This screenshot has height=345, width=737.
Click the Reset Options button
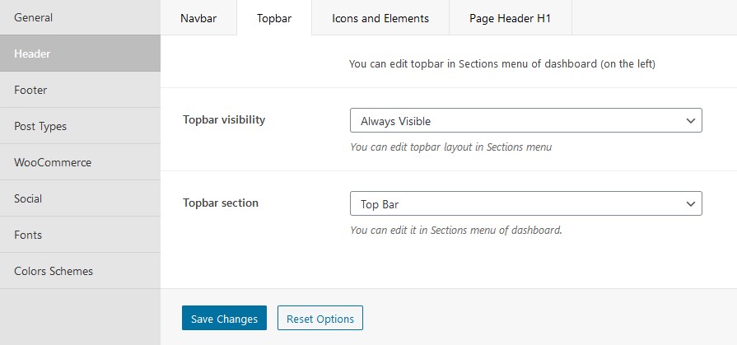[x=320, y=318]
